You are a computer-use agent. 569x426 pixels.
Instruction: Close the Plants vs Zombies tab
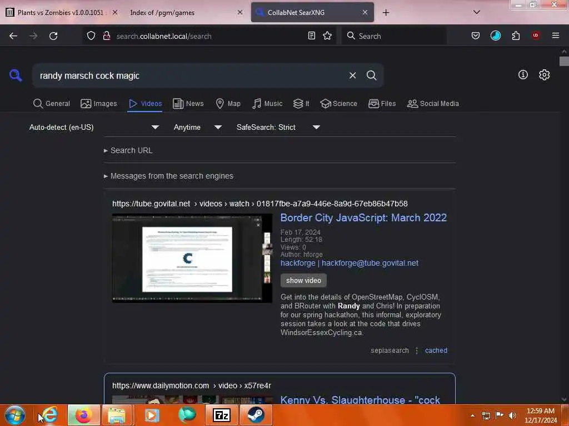tap(115, 12)
